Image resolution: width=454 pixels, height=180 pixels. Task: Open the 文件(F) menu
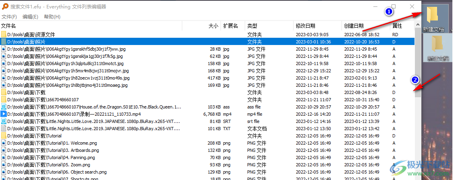click(x=9, y=17)
